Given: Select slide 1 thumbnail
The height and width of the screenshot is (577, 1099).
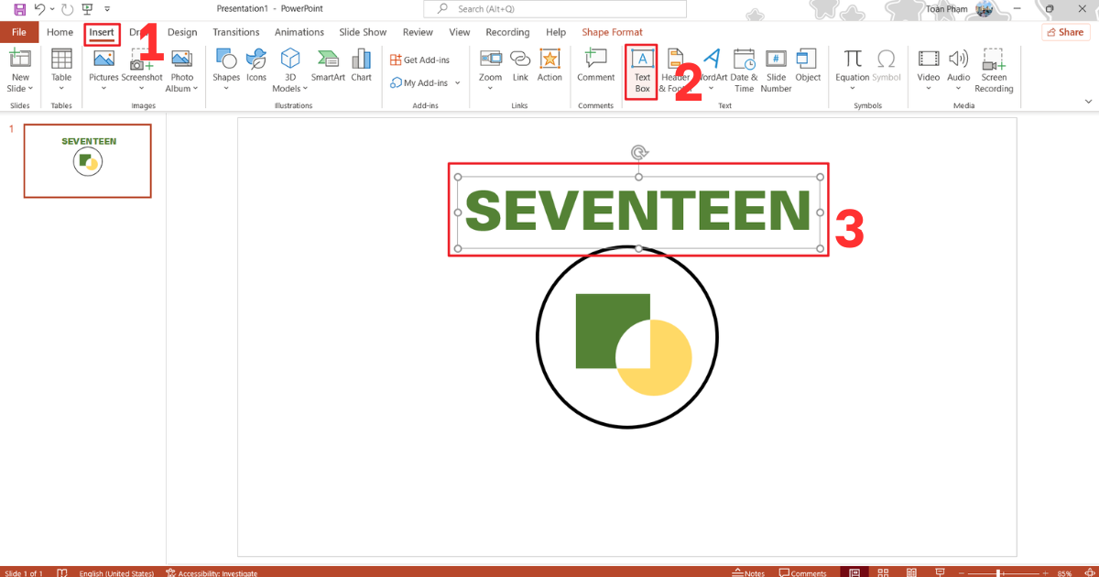Looking at the screenshot, I should 88,160.
